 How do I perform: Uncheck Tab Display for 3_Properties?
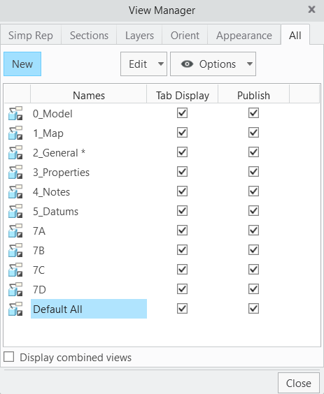(182, 172)
